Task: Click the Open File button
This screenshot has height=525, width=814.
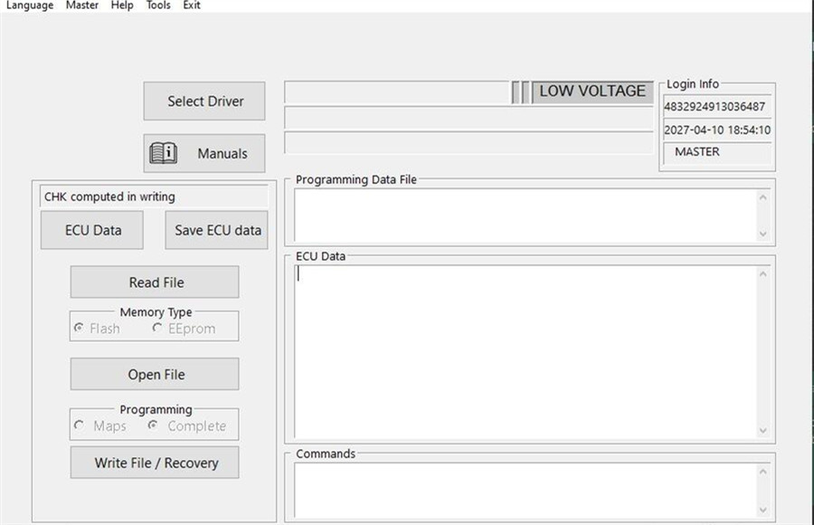Action: tap(155, 374)
